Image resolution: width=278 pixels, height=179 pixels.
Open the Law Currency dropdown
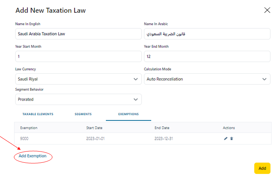point(78,79)
